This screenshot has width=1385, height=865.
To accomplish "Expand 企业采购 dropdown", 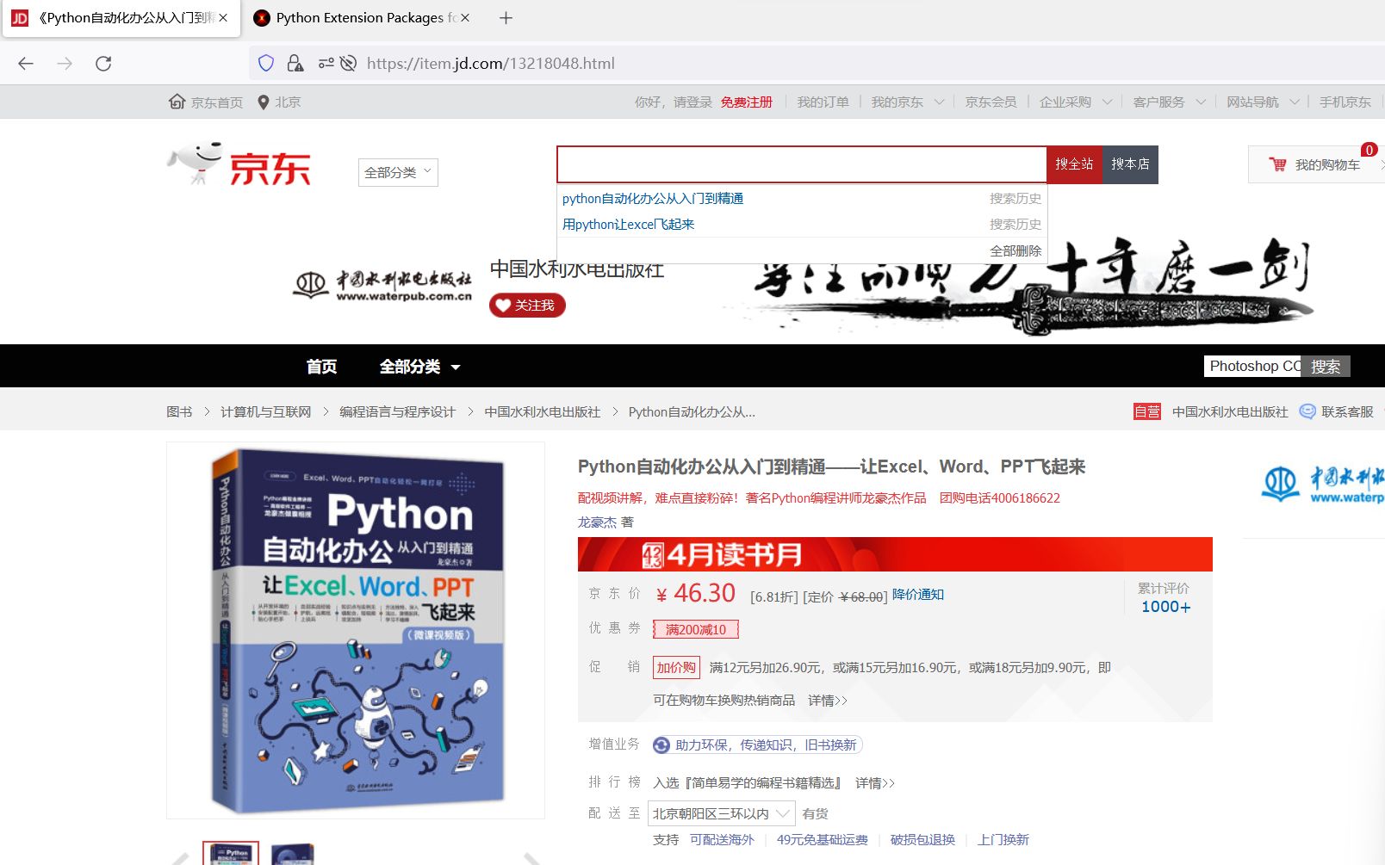I will 1075,102.
